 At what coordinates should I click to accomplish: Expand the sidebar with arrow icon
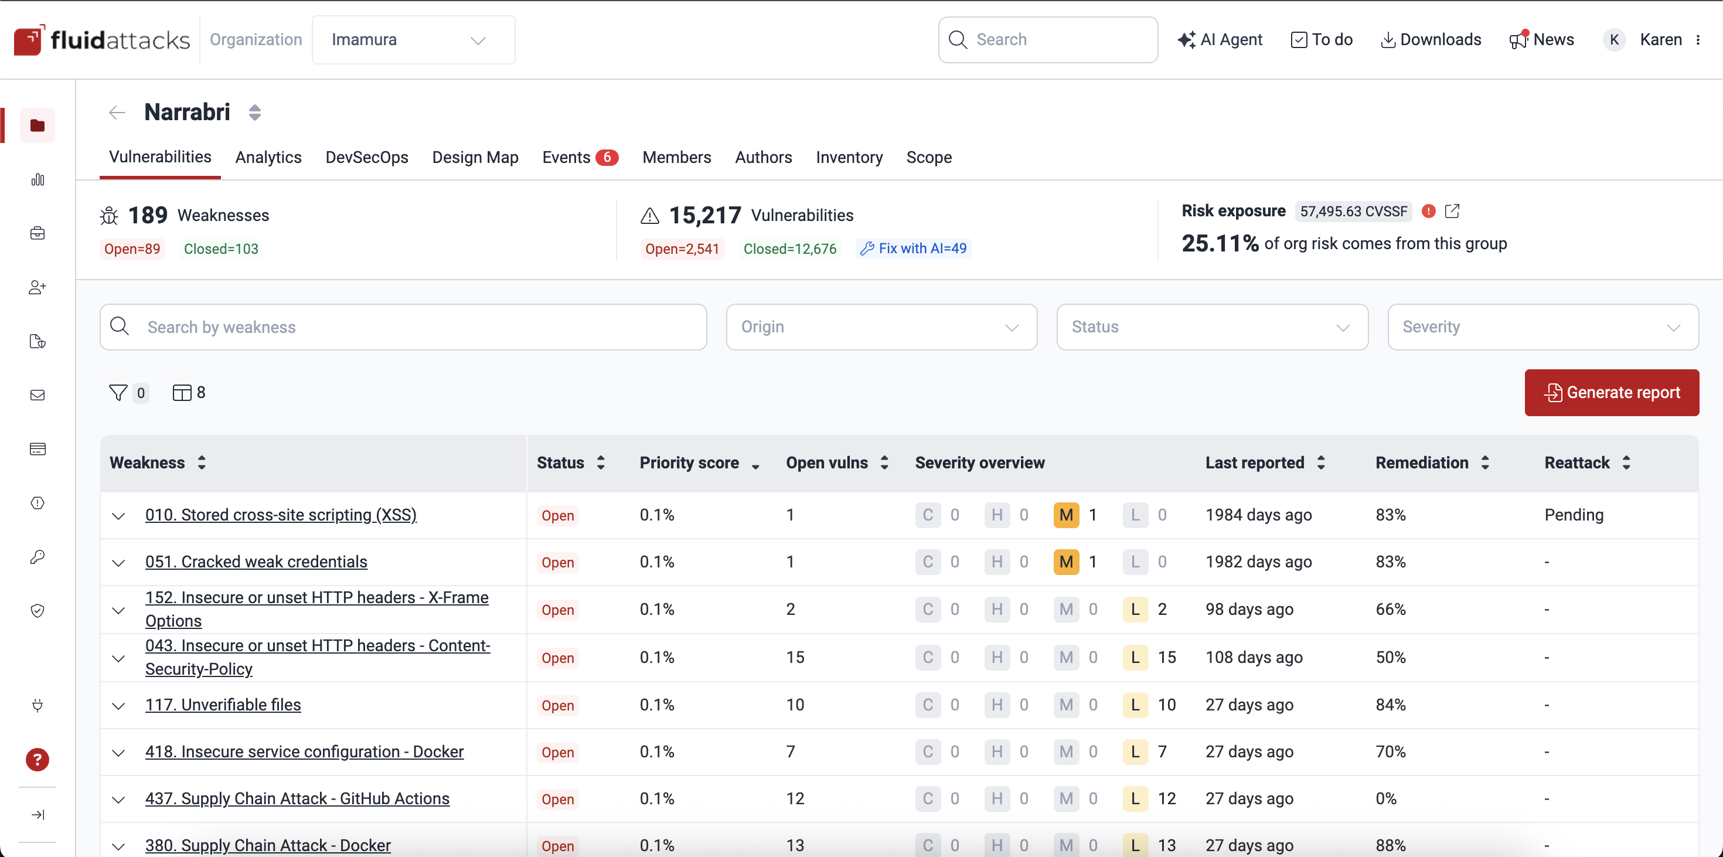tap(38, 814)
